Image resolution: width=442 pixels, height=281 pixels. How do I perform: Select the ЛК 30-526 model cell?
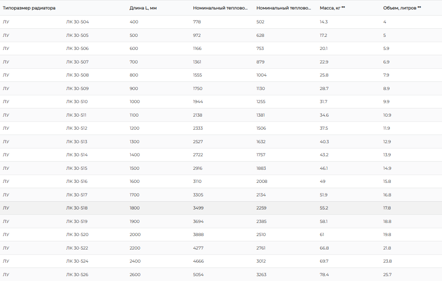coord(77,275)
